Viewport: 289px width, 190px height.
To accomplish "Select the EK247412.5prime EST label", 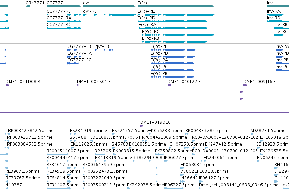I will 223,144.
